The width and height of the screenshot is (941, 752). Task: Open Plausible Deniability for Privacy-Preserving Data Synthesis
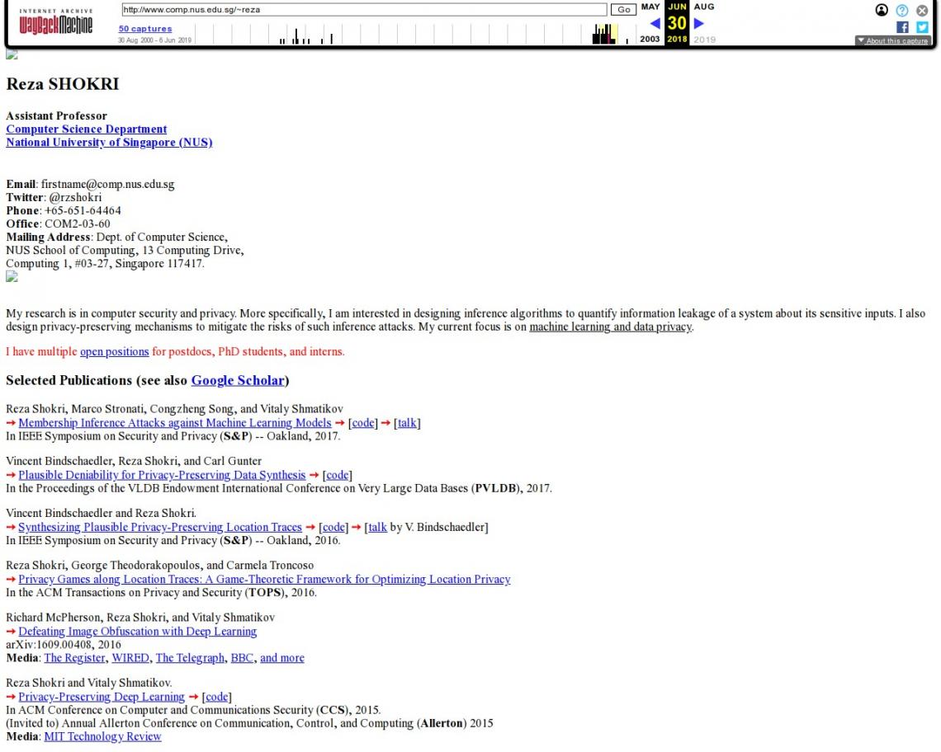(162, 475)
